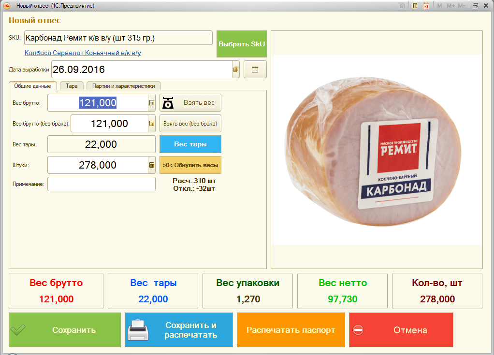The height and width of the screenshot is (355, 494).
Task: Click the favorites star icon in title bar
Action: point(402,6)
